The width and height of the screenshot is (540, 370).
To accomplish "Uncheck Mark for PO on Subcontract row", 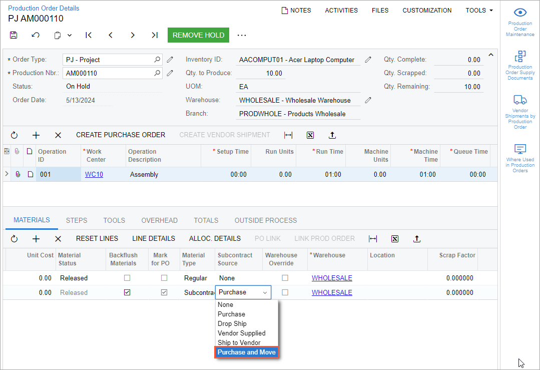I will click(x=164, y=292).
